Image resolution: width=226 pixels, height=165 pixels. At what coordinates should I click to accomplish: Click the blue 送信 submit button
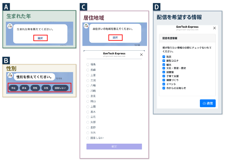[x=208, y=103]
